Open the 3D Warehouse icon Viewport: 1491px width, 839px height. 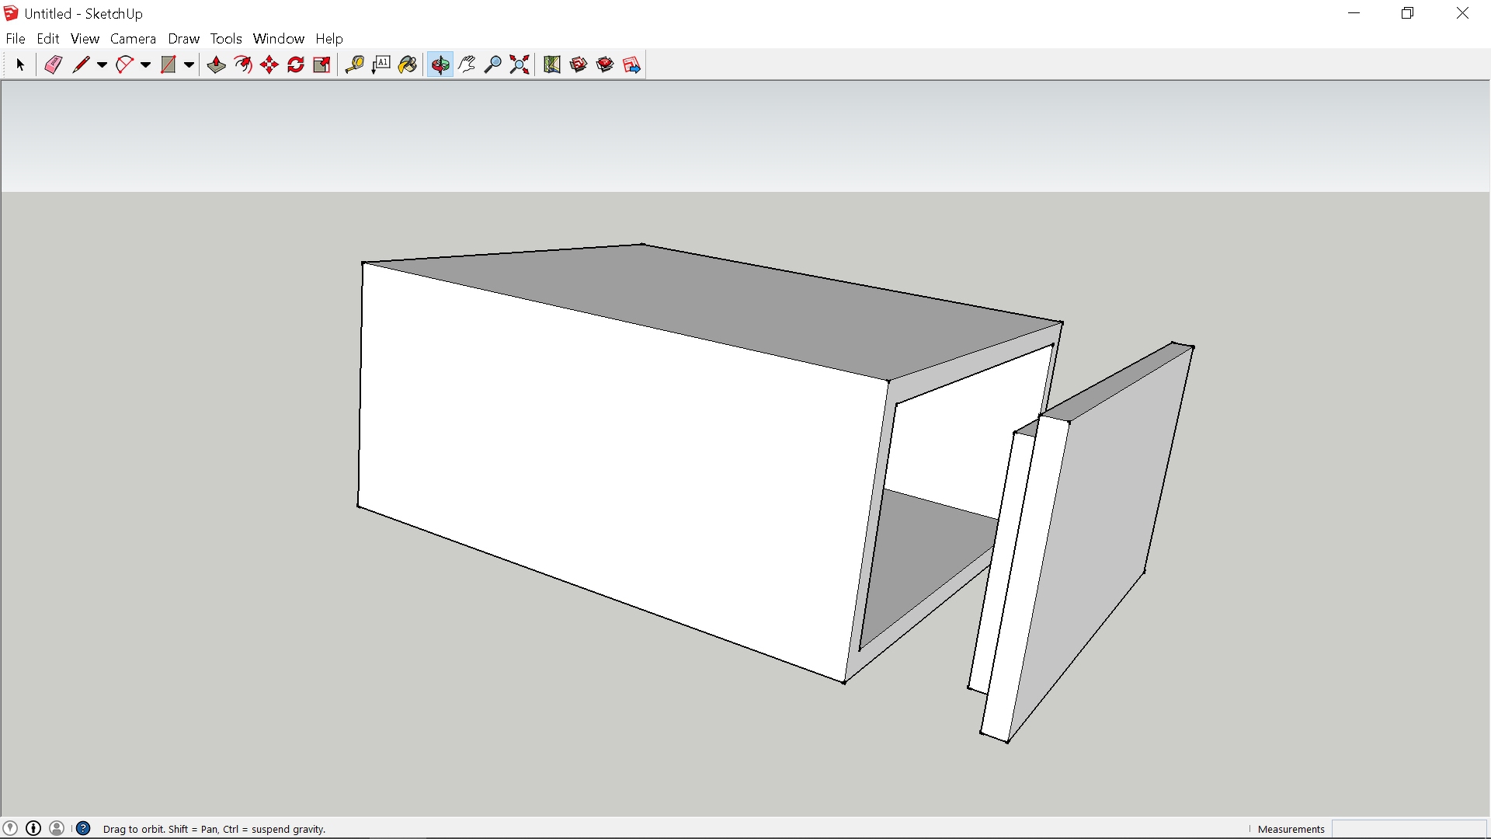(579, 65)
